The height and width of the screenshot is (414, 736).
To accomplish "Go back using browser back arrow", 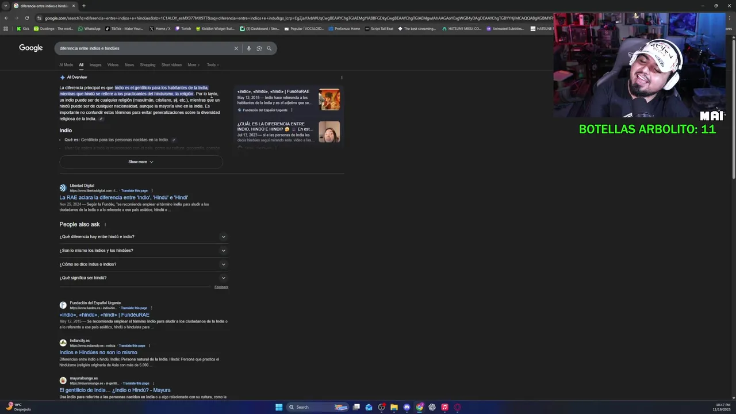I will coord(6,18).
